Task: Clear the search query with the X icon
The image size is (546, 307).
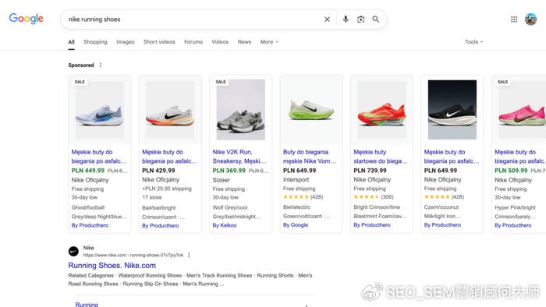Action: (x=327, y=19)
